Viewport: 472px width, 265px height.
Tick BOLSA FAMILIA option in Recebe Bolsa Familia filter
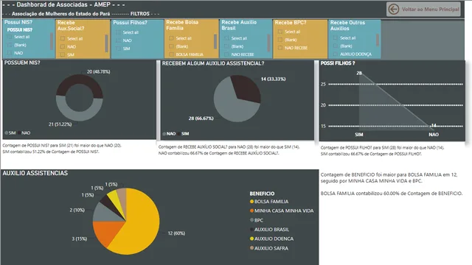171,54
